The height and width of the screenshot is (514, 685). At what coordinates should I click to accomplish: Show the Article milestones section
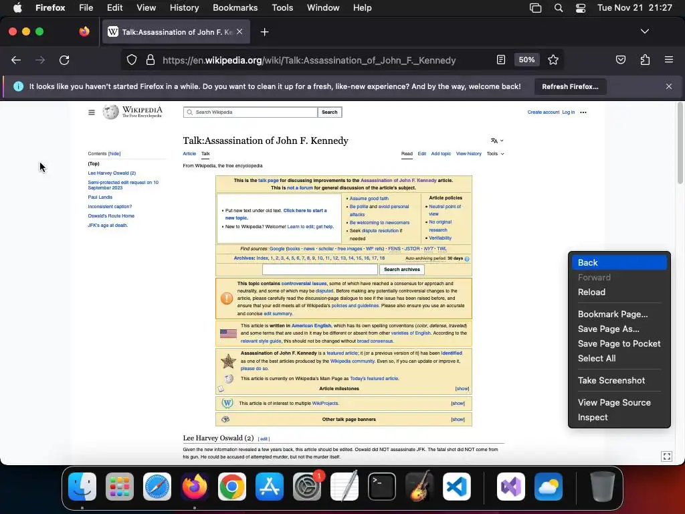coord(462,389)
